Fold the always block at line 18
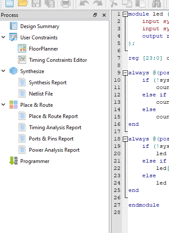This screenshot has height=233, width=169. (x=125, y=139)
